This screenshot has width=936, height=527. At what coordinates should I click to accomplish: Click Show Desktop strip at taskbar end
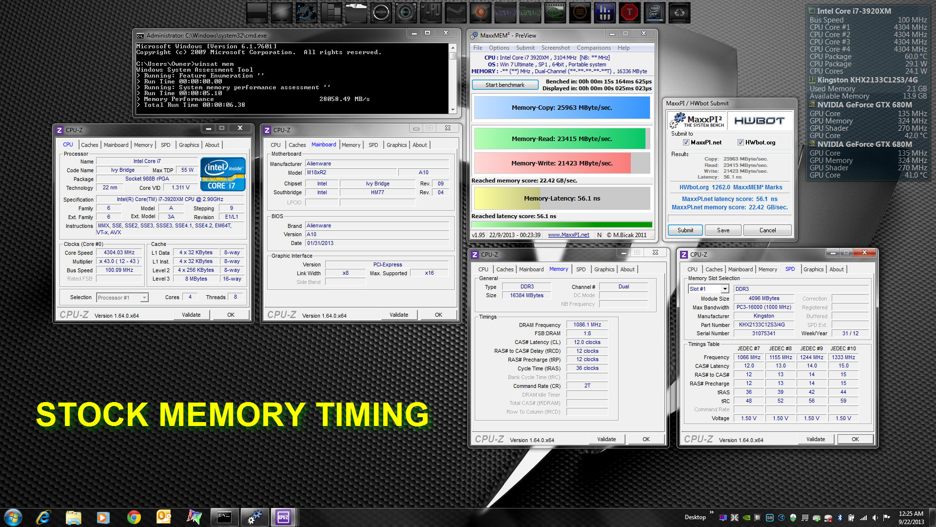932,518
